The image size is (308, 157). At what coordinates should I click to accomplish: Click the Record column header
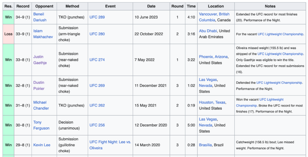pos(23,6)
